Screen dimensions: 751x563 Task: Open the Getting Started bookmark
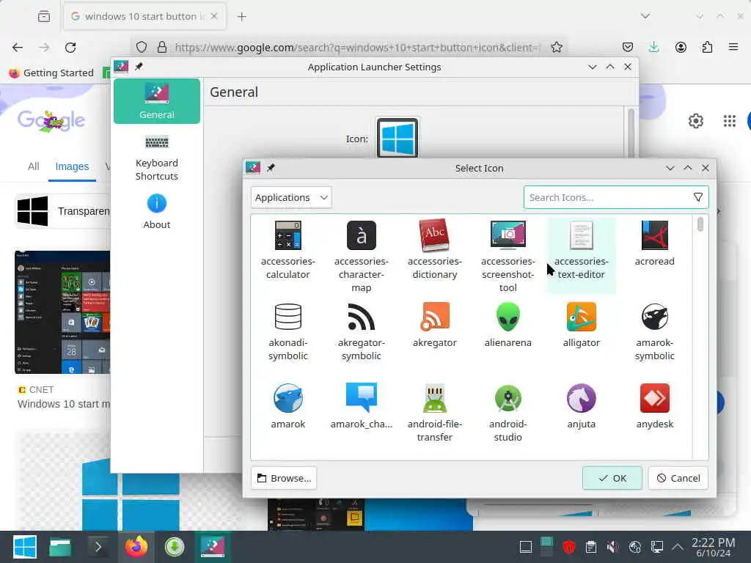click(x=51, y=73)
